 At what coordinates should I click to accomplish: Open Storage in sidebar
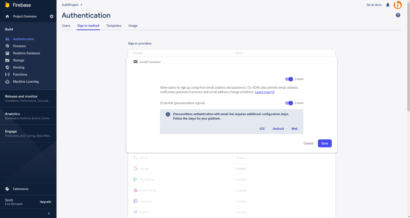click(19, 60)
